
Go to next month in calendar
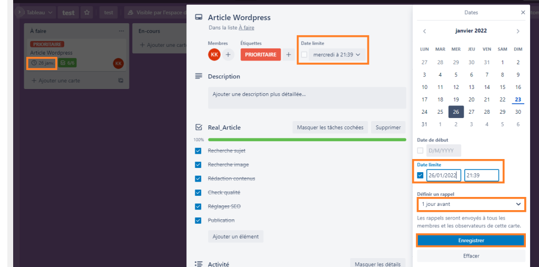click(x=518, y=31)
